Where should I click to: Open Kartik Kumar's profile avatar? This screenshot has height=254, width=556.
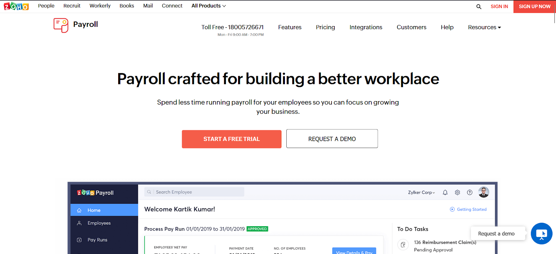pos(484,192)
